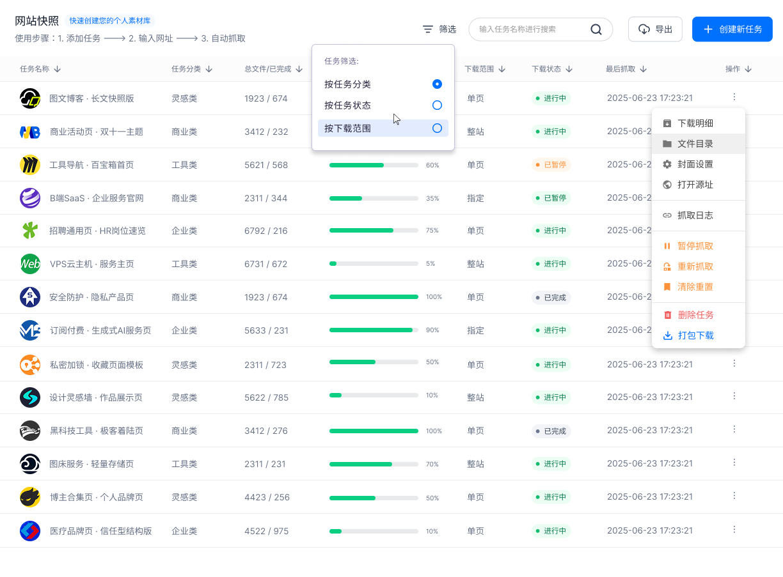Viewport: 783px width, 577px height.
Task: Open logo of VPS云主机 · 服务主页
Action: tap(30, 264)
